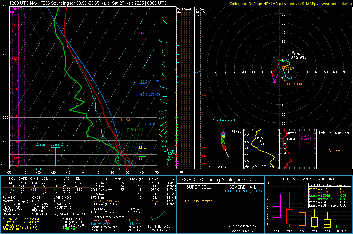Select the 'SFC-1km' SRH row label
This screenshot has width=353, height=234.
point(97,183)
